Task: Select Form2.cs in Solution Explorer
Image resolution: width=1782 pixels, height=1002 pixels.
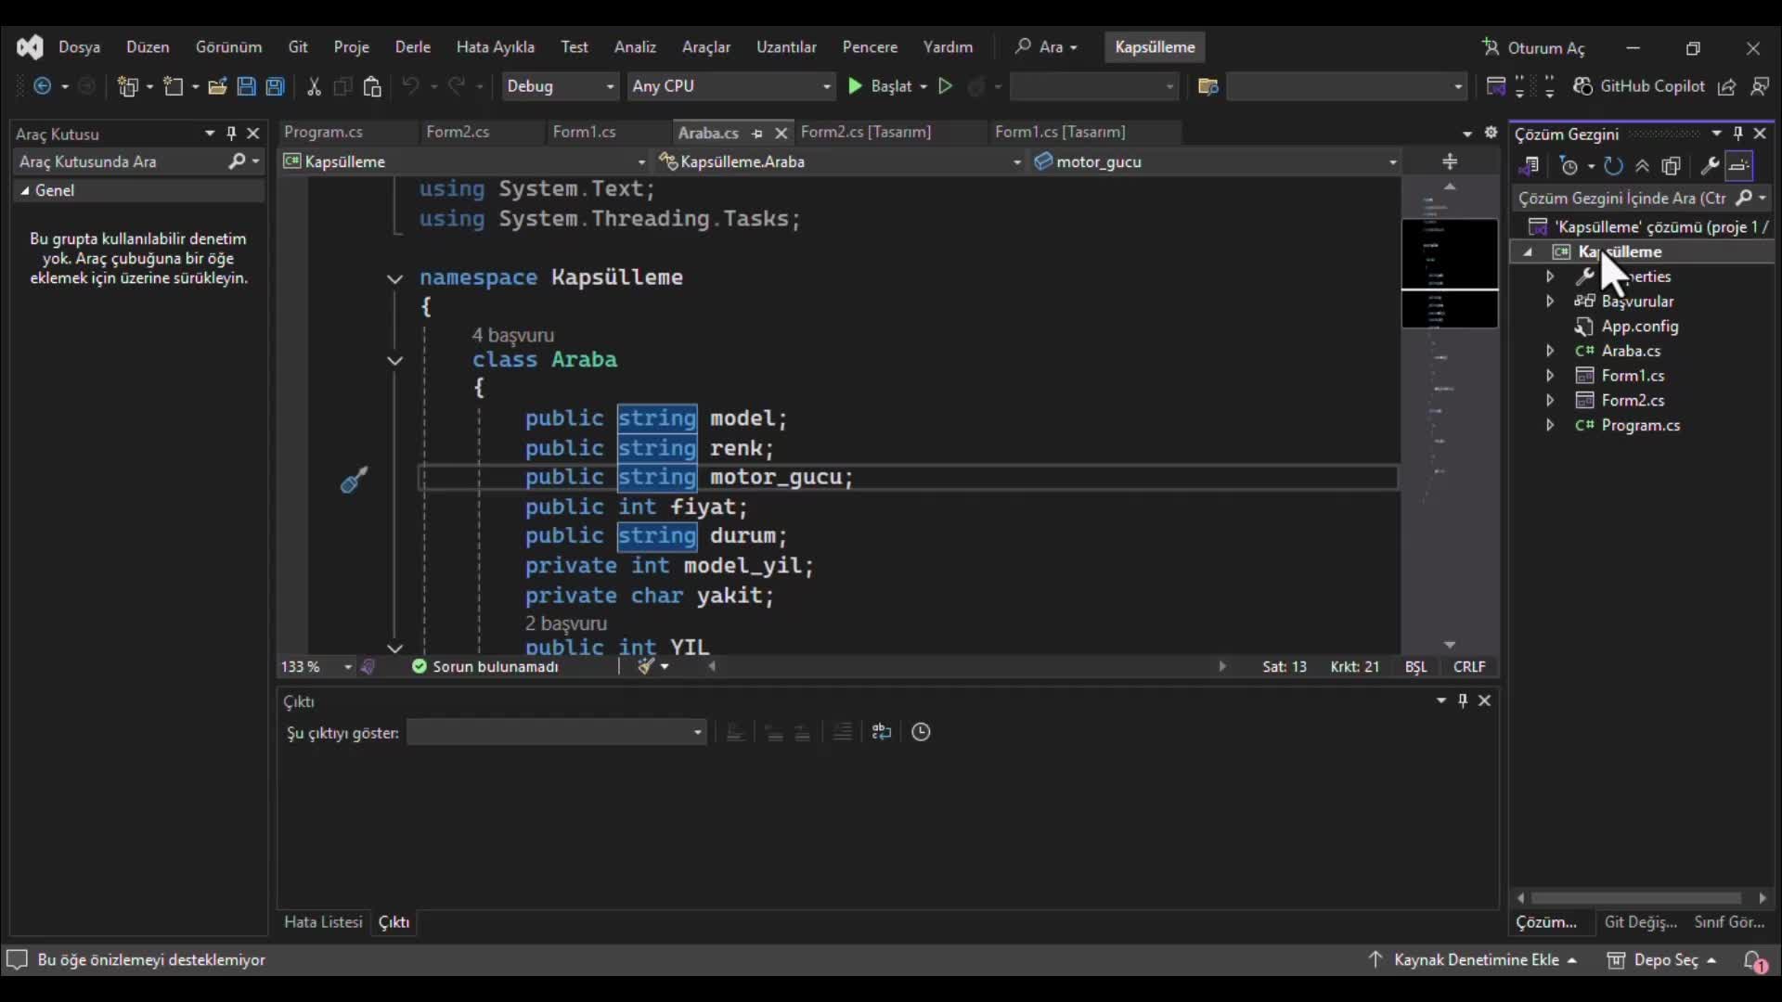Action: click(x=1633, y=400)
